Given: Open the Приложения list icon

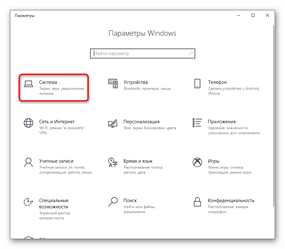Looking at the screenshot, I should coord(197,123).
